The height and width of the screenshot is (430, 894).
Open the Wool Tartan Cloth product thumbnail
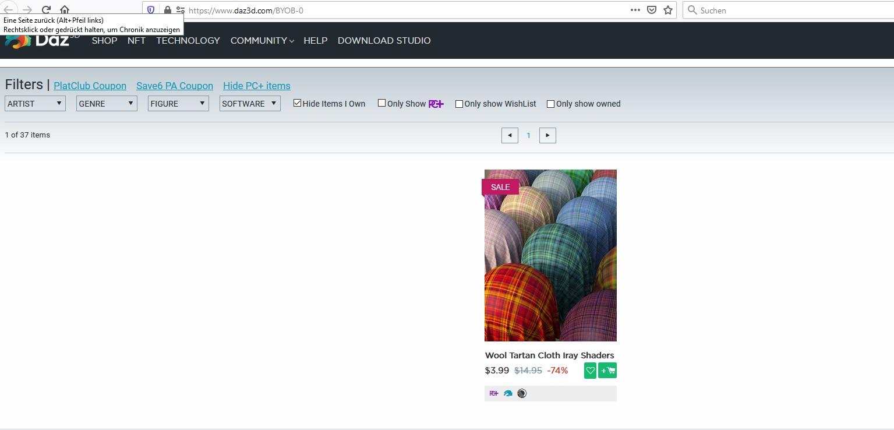(550, 255)
